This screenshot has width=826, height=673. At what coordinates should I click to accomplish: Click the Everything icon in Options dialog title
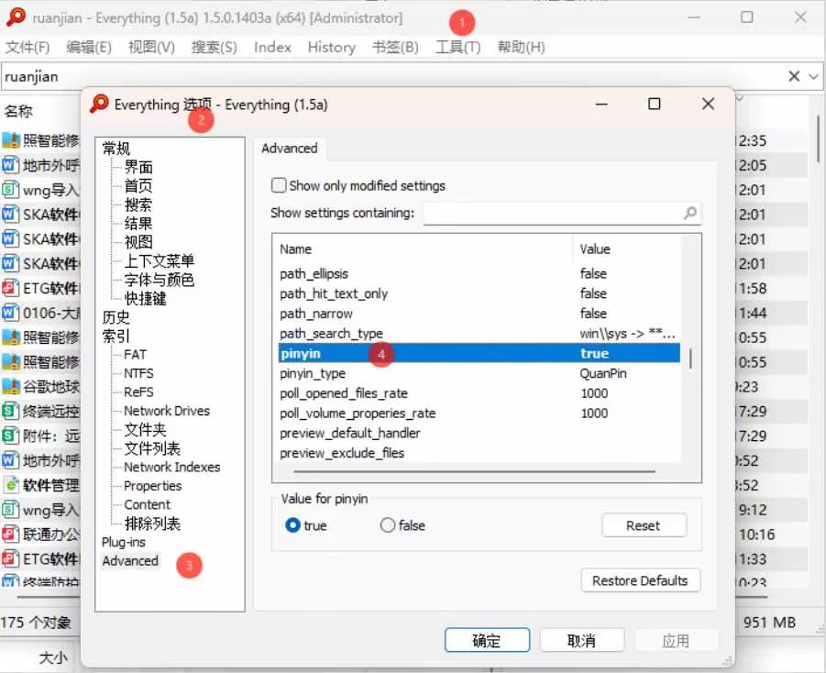99,104
